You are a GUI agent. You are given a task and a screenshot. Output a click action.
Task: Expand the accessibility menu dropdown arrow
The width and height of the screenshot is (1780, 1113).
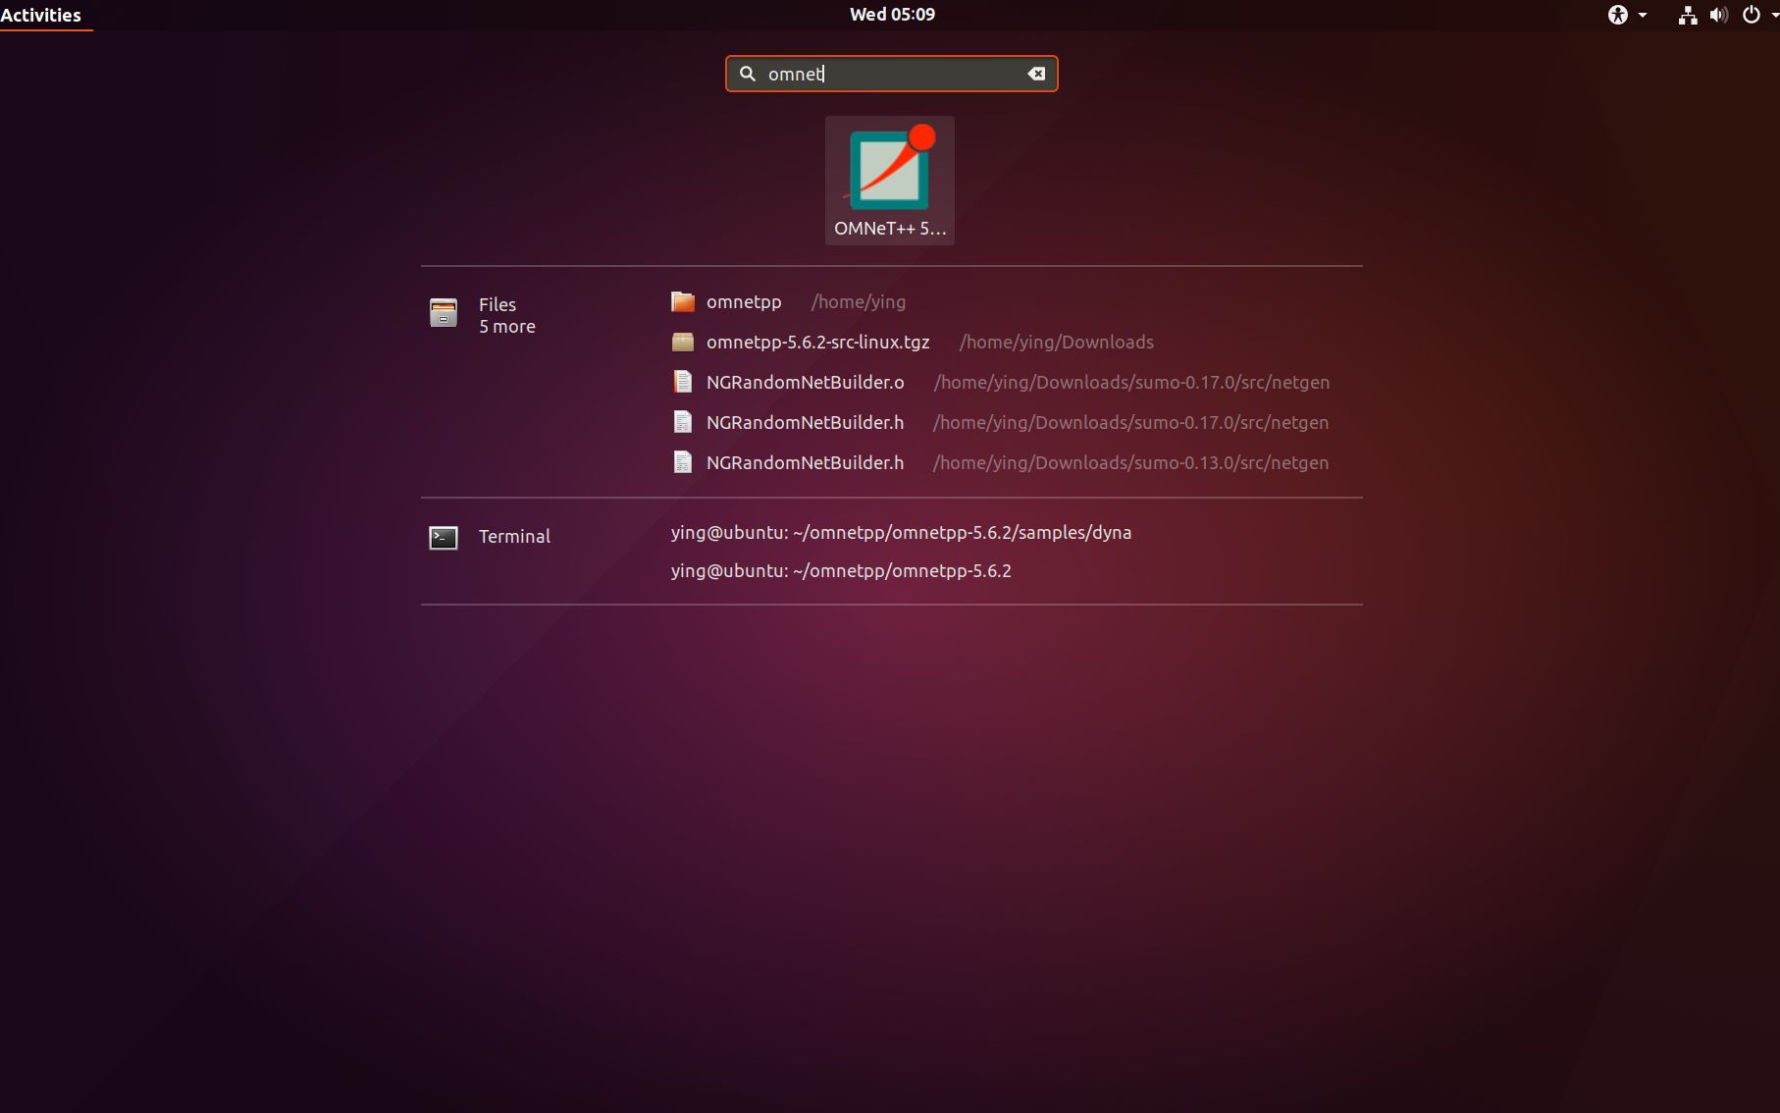(x=1642, y=16)
